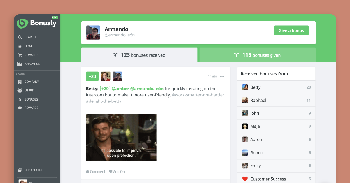Click the name Robert in the list

click(257, 153)
